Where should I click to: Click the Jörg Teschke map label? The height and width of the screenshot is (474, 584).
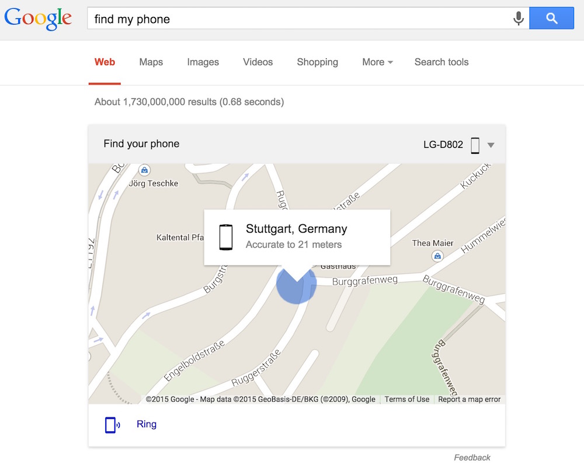pos(154,184)
